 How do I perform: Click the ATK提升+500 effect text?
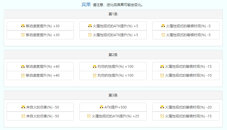pos(115,107)
